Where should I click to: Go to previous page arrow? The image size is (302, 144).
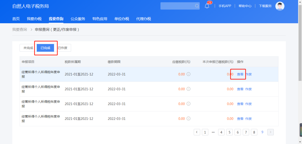click(x=197, y=132)
